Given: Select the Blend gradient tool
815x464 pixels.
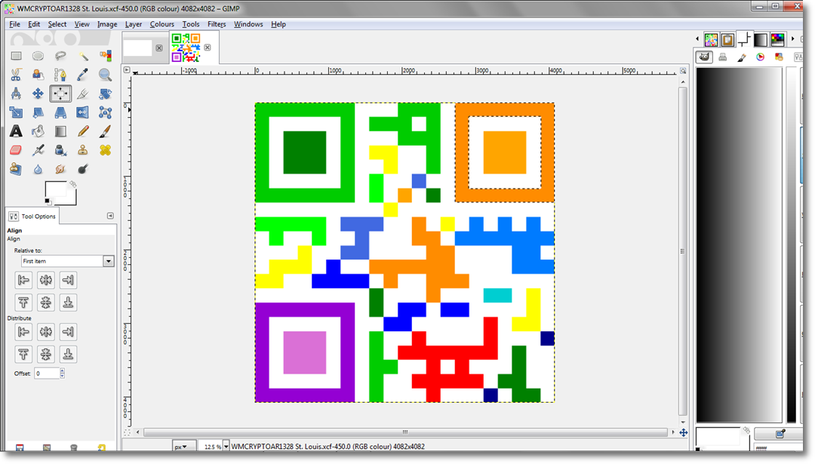Looking at the screenshot, I should click(x=60, y=131).
